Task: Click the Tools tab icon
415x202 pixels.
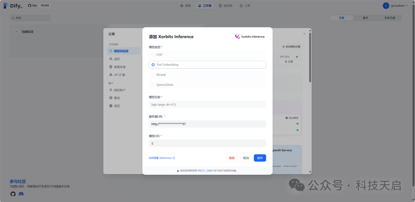Action: [x=241, y=5]
